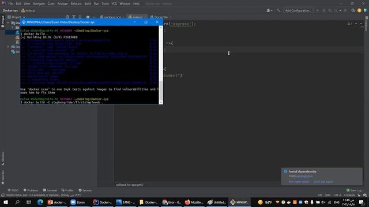Click the MINGW64 terminal scrollbar thumb
This screenshot has width=369, height=207.
[x=161, y=90]
